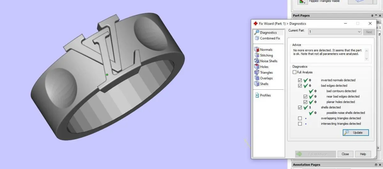Image resolution: width=383 pixels, height=169 pixels.
Task: Select the Normals fix page
Action: pos(264,49)
